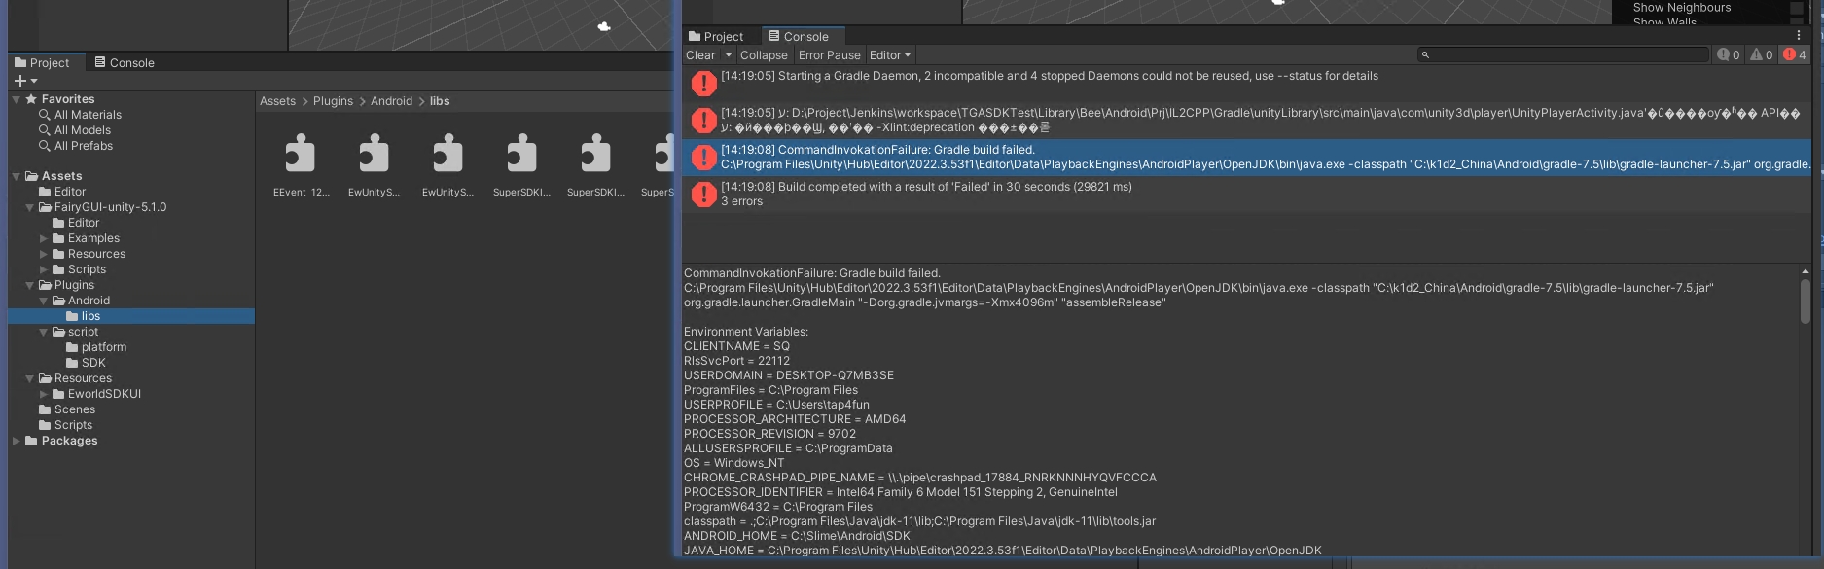This screenshot has width=1824, height=569.
Task: Open the Create dropdown arrow beside plus
Action: click(x=34, y=81)
